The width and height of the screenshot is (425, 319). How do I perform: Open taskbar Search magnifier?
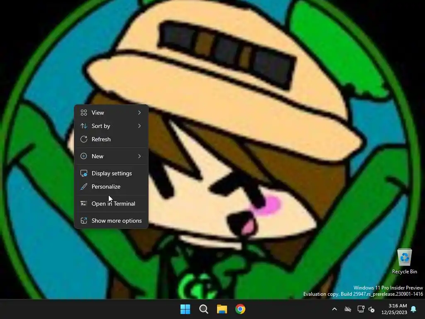203,309
